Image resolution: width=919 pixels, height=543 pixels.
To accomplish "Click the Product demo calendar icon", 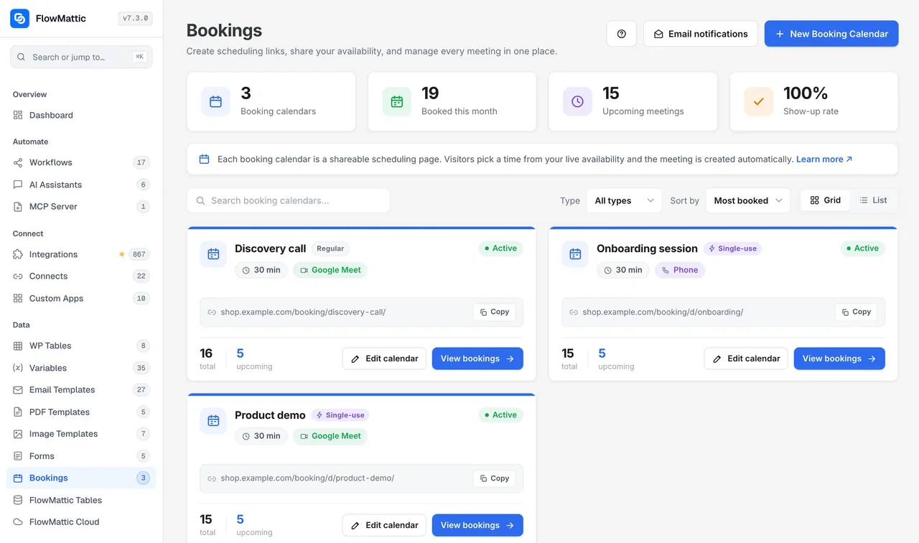I will coord(213,421).
